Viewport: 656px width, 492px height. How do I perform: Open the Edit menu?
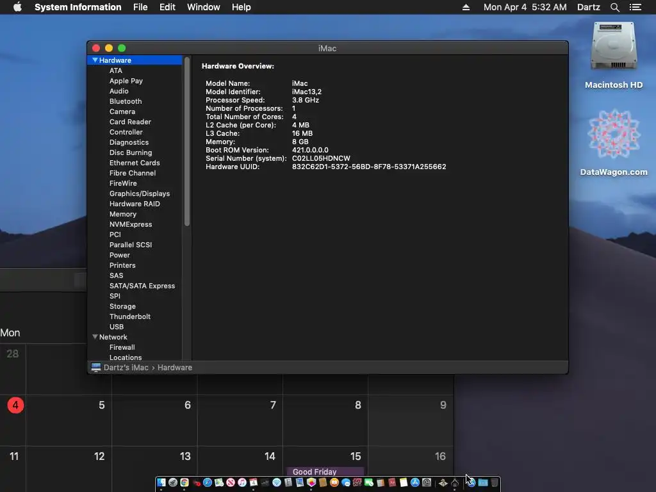pos(167,7)
